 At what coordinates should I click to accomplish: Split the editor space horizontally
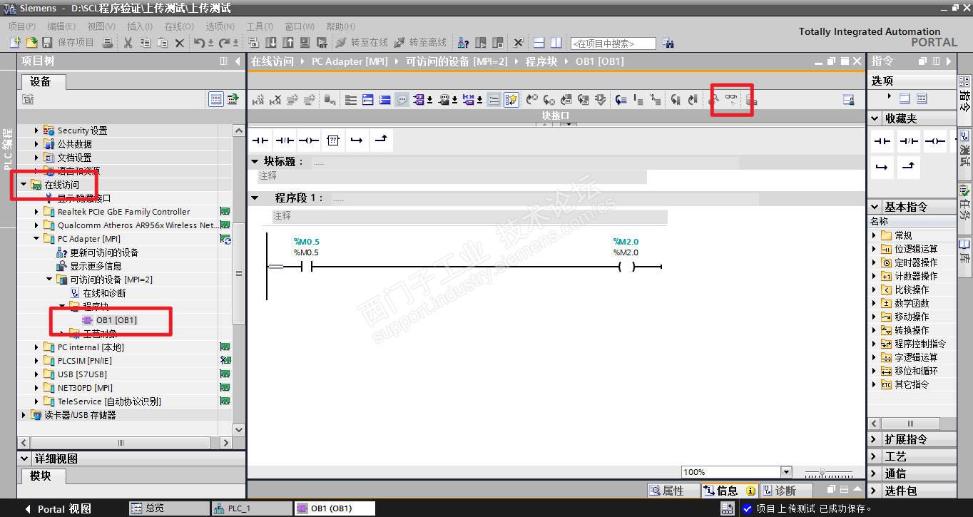coord(539,43)
